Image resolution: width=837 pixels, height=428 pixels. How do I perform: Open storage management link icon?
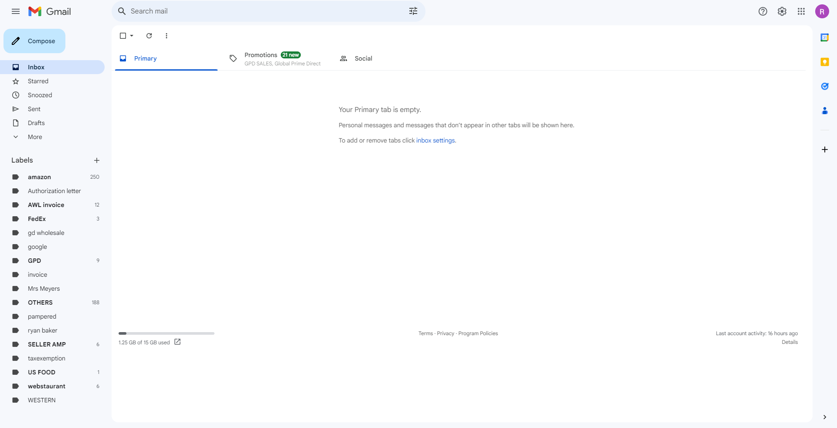tap(177, 342)
